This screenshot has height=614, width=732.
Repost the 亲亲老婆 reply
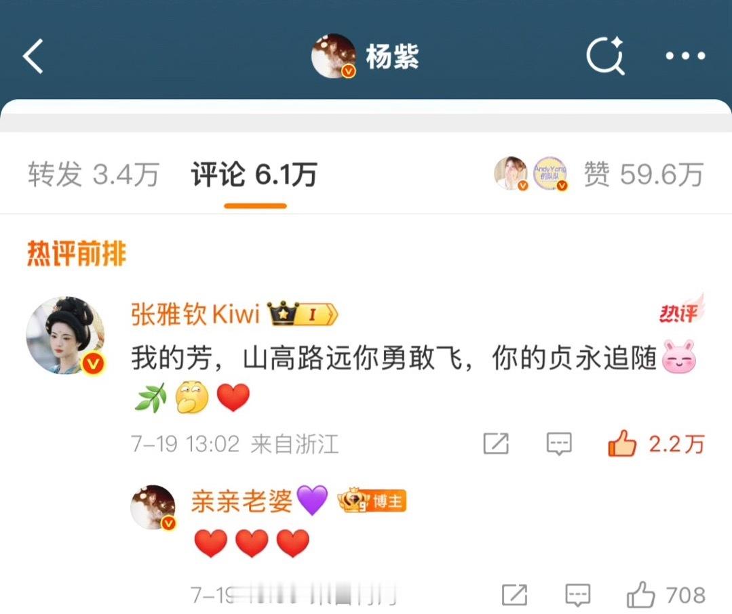514,595
